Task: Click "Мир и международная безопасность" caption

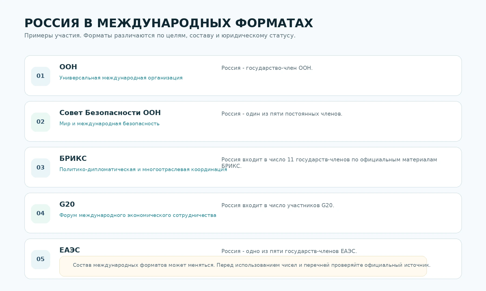Action: (109, 124)
